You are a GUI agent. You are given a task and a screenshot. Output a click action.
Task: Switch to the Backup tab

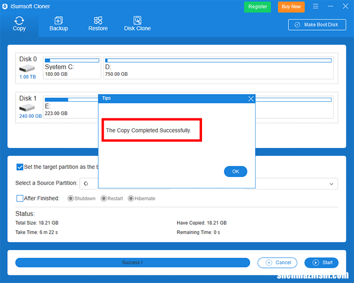tap(59, 24)
